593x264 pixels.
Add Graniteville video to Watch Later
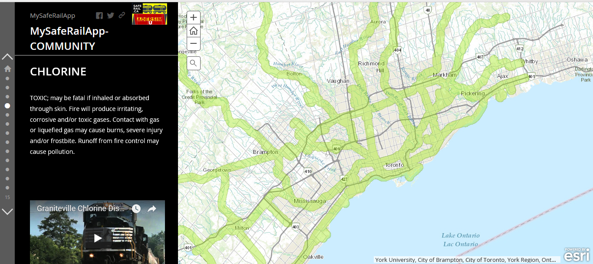coord(136,209)
